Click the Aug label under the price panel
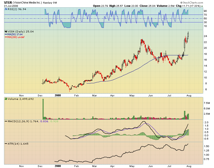This screenshot has height=168, width=214. [189, 96]
